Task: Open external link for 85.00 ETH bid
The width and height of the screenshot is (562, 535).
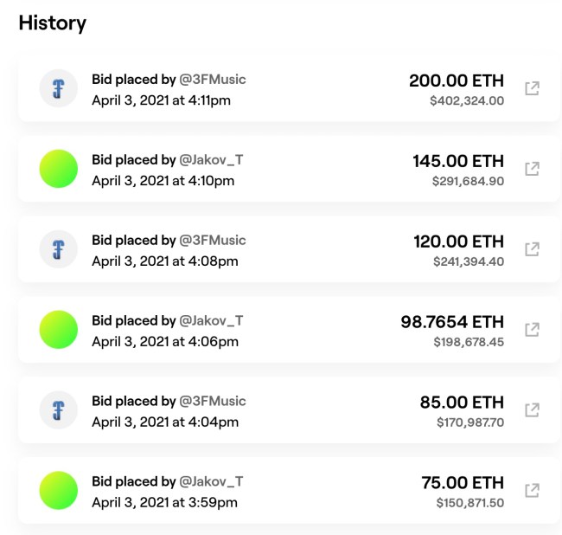Action: coord(533,409)
